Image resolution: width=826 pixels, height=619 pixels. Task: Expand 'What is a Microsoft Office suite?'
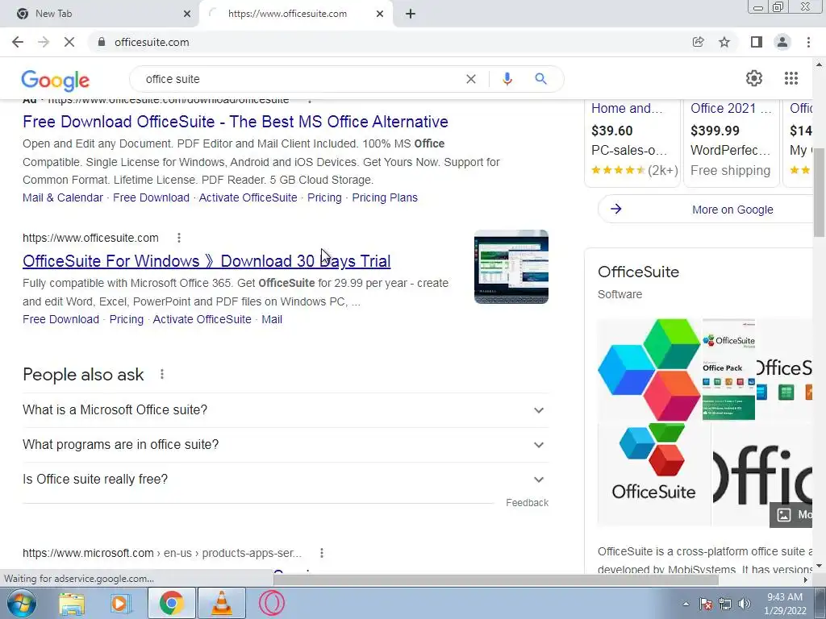click(286, 410)
